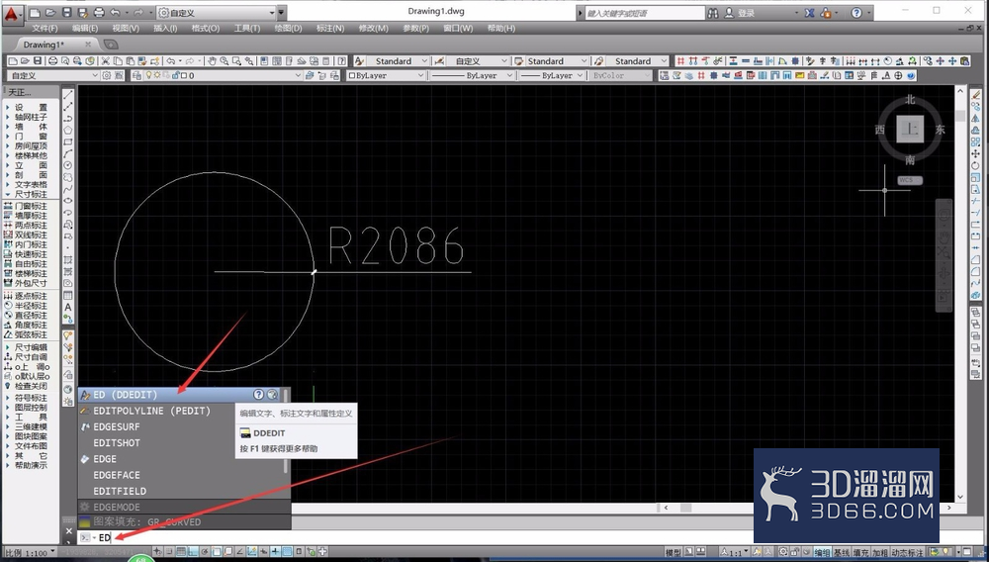Click the keyword search input field
The height and width of the screenshot is (562, 989).
coord(645,13)
